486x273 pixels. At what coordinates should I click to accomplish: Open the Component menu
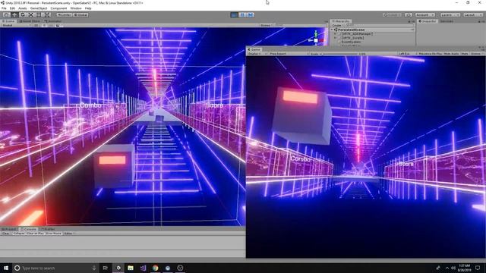[x=58, y=8]
